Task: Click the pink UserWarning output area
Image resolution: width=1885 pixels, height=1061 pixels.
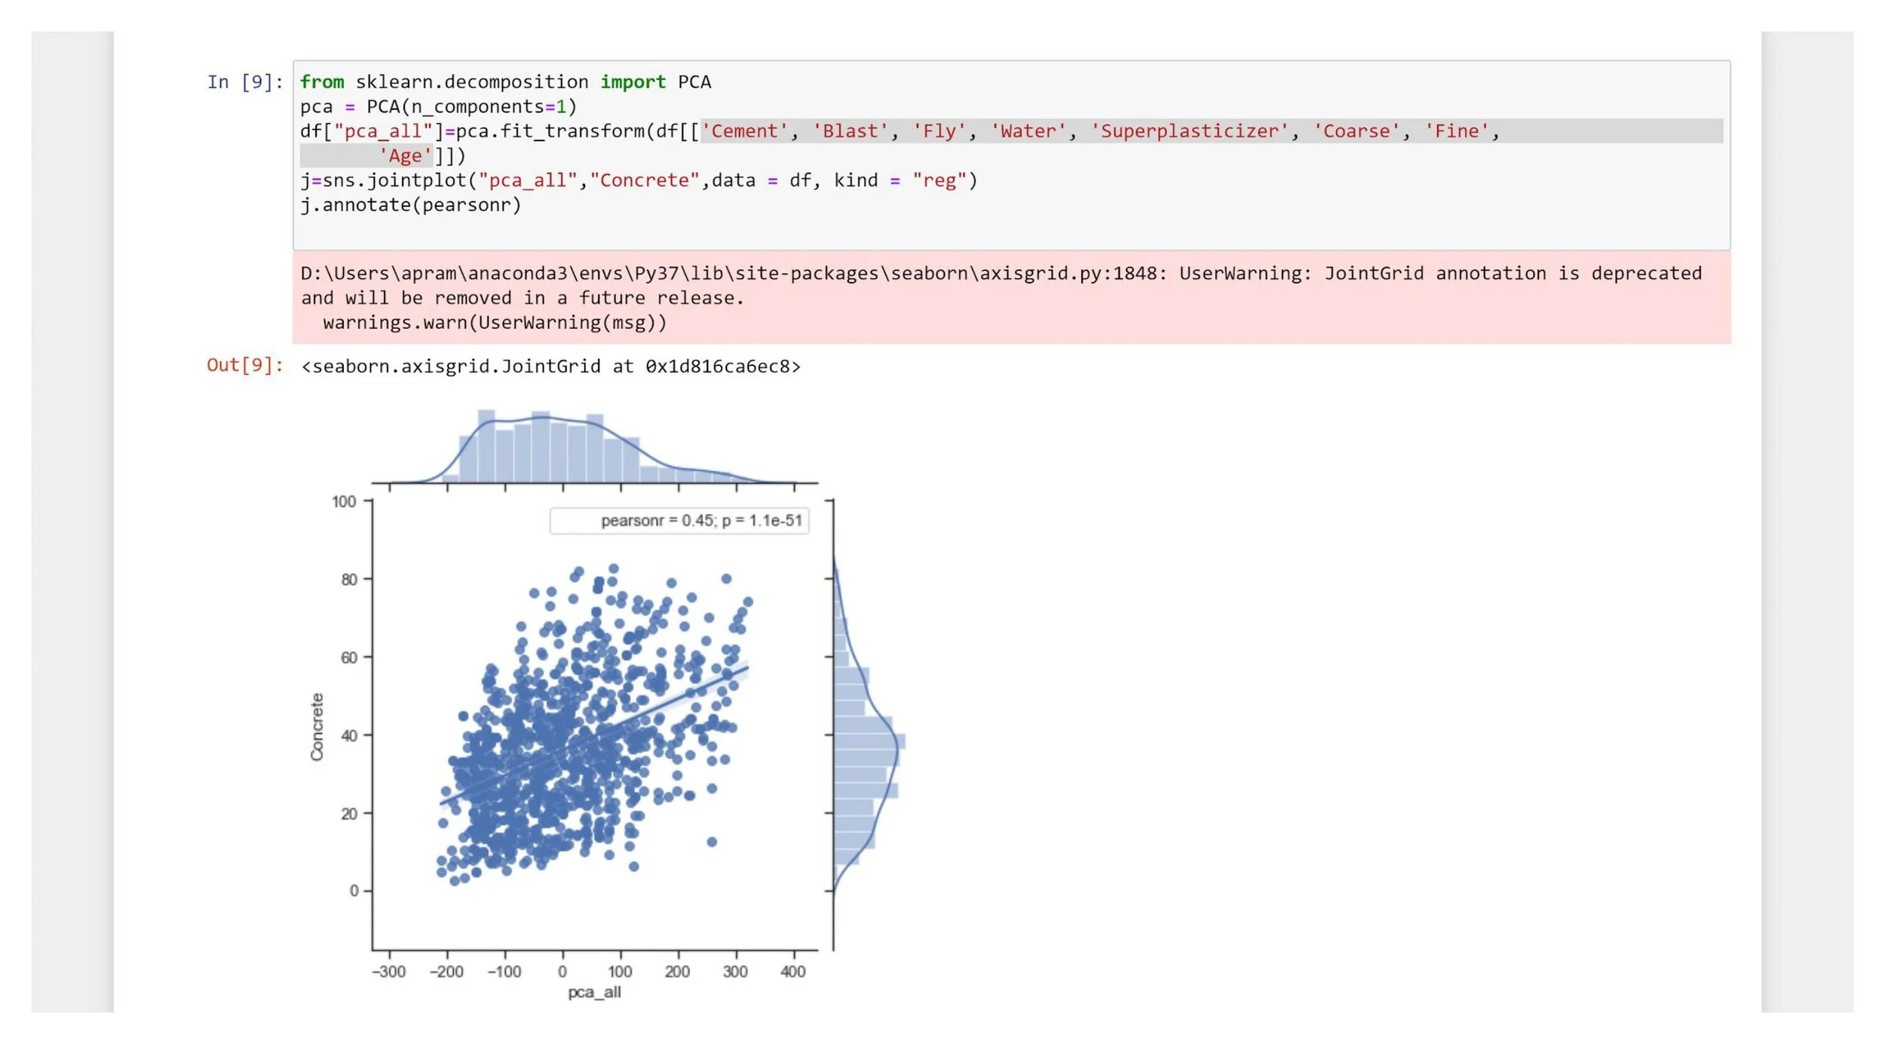Action: coord(1010,298)
